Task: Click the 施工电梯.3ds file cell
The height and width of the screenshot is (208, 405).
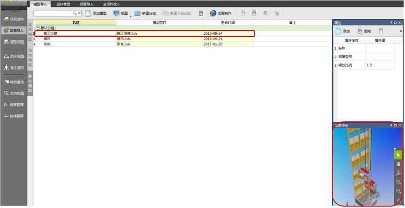Action: [160, 33]
